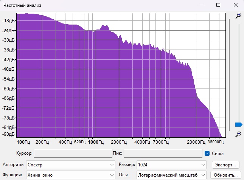This screenshot has width=244, height=180.
Task: Click the -18дБ axis label
Action: (x=8, y=21)
